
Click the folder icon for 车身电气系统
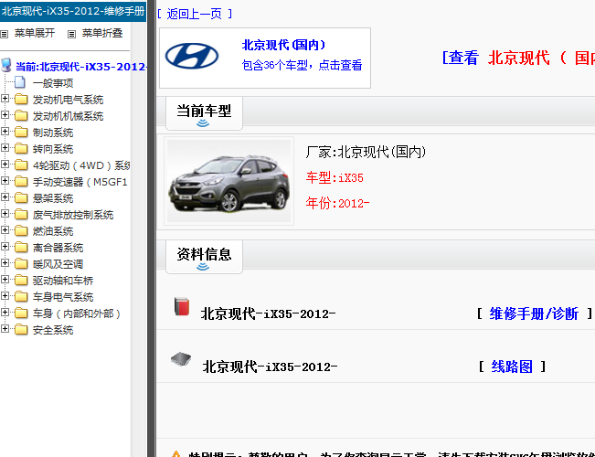21,296
